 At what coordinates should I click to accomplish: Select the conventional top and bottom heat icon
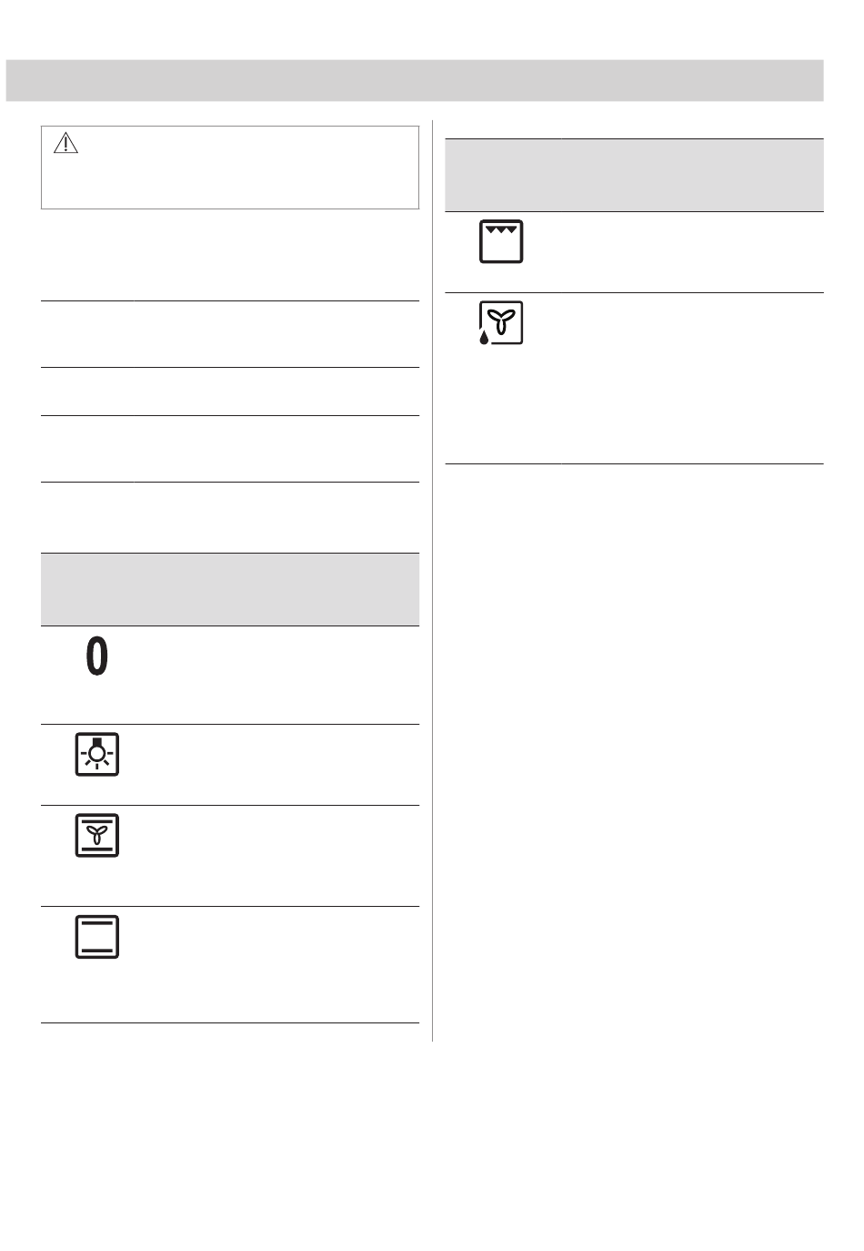tap(97, 936)
